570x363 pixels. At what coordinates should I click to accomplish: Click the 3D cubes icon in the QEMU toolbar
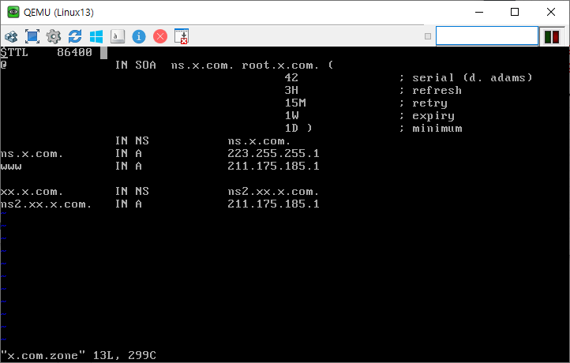[11, 36]
